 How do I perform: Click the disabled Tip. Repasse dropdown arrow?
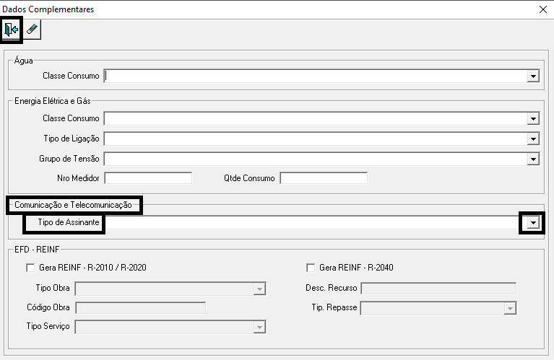pos(509,309)
